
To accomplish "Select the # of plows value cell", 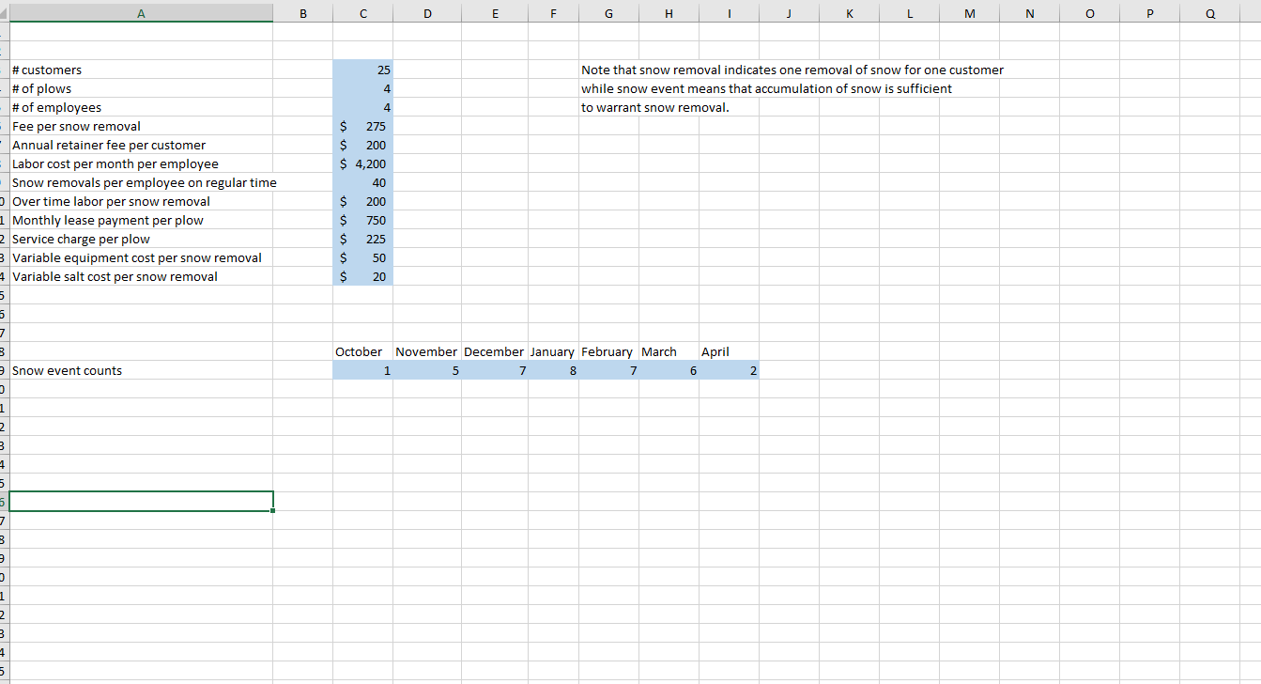I will (x=362, y=88).
